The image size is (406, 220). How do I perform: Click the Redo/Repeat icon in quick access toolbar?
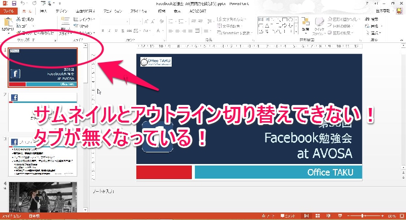[34, 4]
